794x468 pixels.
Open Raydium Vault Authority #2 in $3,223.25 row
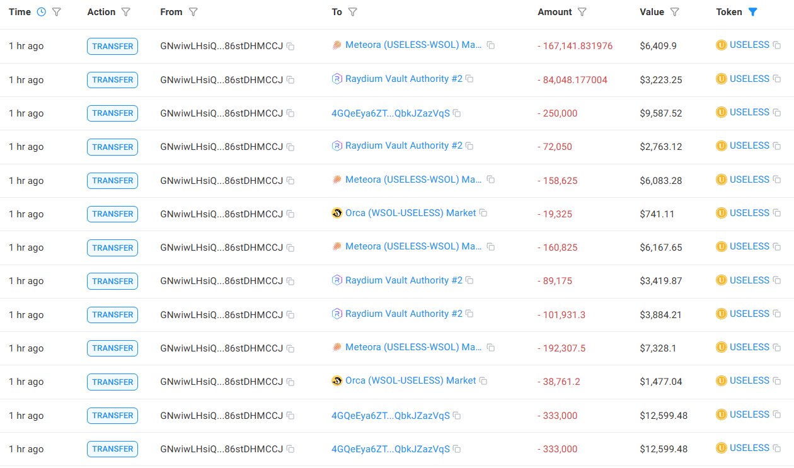[404, 79]
